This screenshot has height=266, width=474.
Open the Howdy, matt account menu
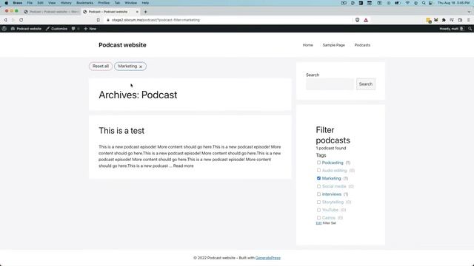(451, 29)
